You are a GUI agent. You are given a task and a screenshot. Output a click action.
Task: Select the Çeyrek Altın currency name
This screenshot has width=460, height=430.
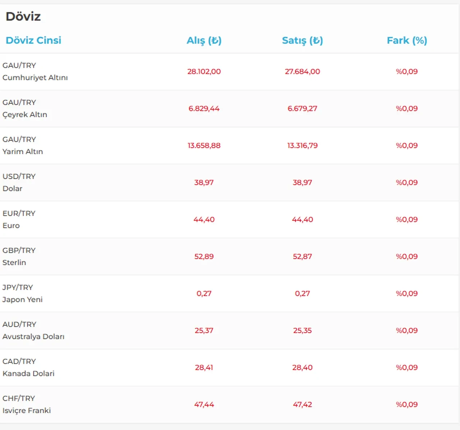[x=25, y=114]
